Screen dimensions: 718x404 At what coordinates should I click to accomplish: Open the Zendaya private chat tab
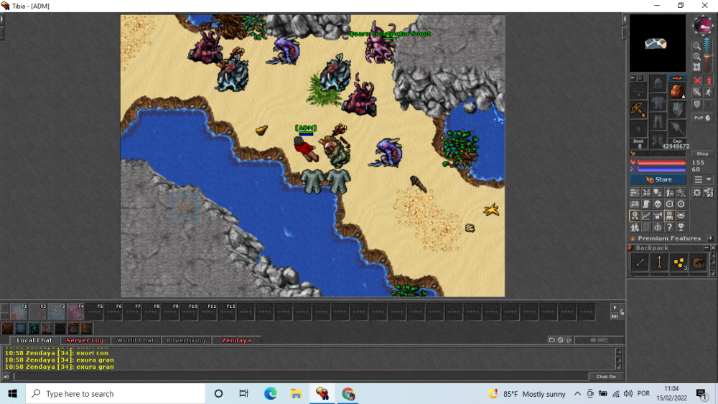click(236, 340)
